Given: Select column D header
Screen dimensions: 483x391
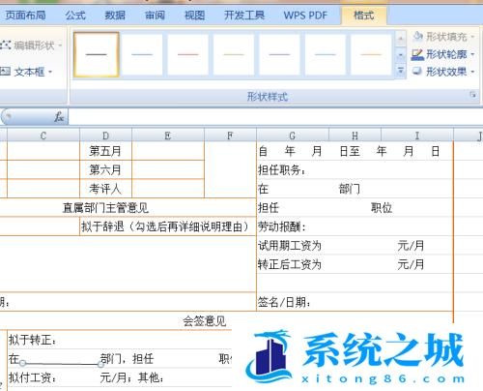Looking at the screenshot, I should [105, 135].
